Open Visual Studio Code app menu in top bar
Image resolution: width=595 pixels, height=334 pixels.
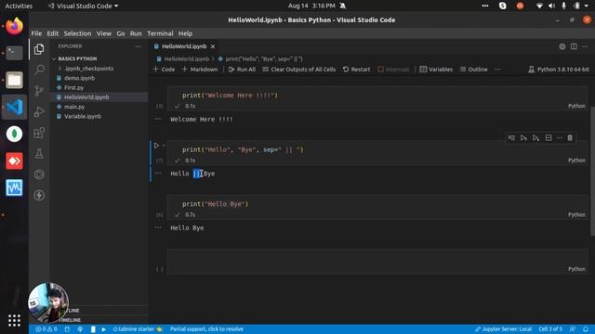pyautogui.click(x=83, y=6)
